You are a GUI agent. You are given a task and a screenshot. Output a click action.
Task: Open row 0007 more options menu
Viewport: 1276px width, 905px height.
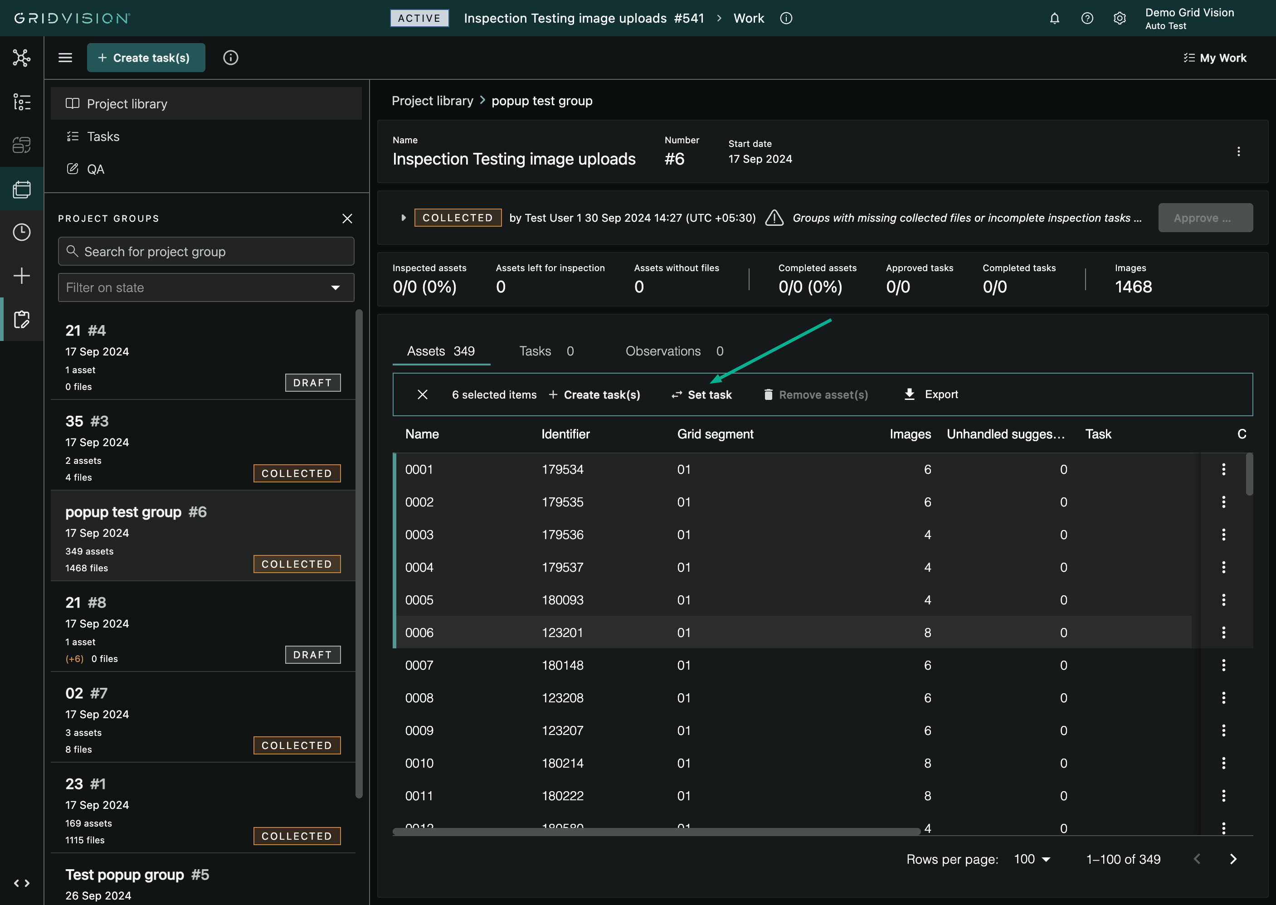pyautogui.click(x=1223, y=665)
